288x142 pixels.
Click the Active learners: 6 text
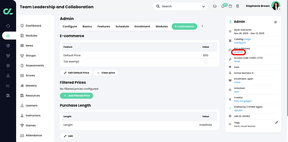pyautogui.click(x=244, y=73)
